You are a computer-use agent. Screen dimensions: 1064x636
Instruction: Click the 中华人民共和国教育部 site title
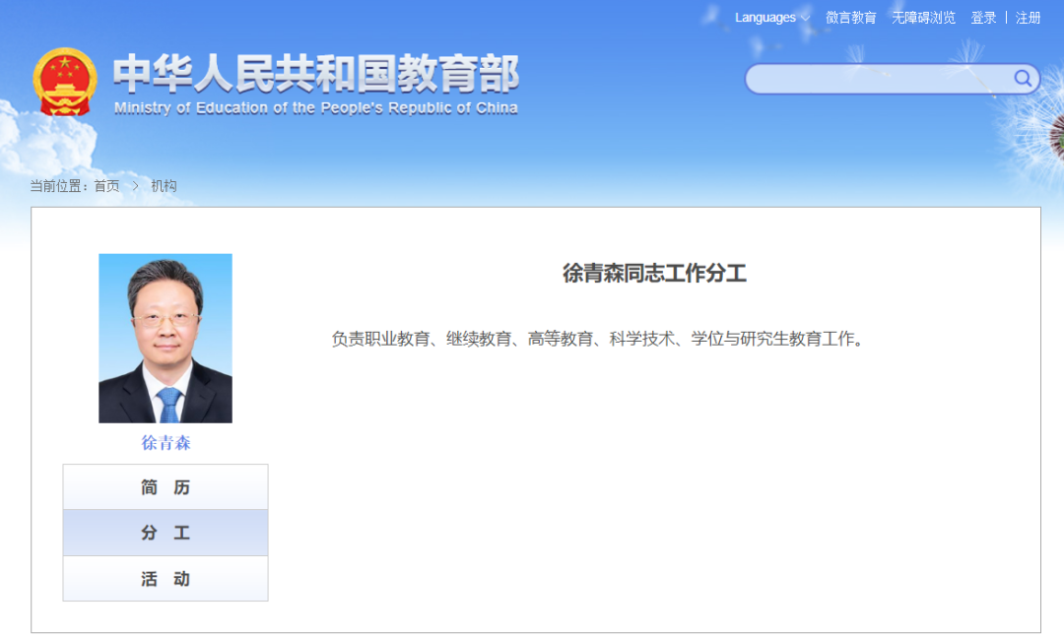(315, 74)
